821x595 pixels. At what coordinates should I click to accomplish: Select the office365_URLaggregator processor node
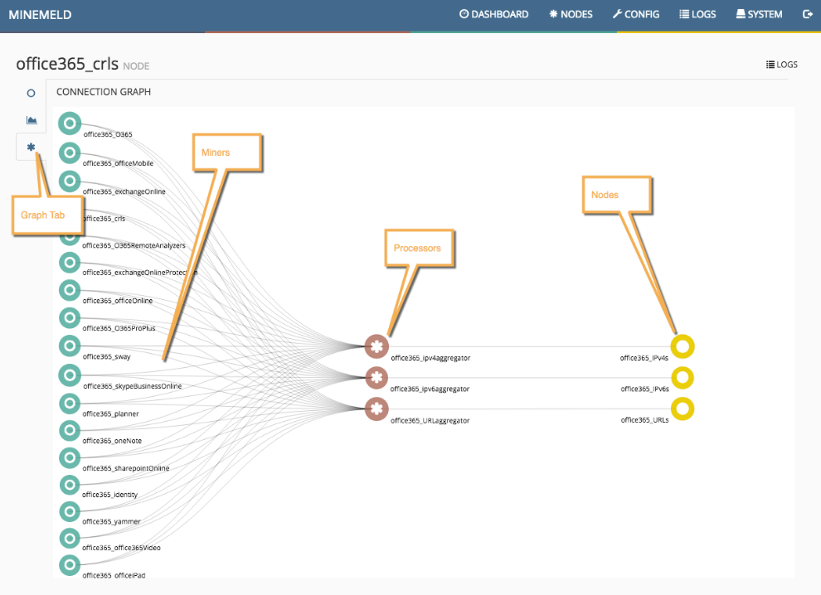pos(376,409)
